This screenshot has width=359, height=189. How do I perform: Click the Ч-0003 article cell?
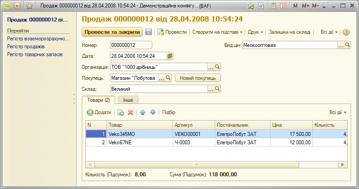pos(194,143)
